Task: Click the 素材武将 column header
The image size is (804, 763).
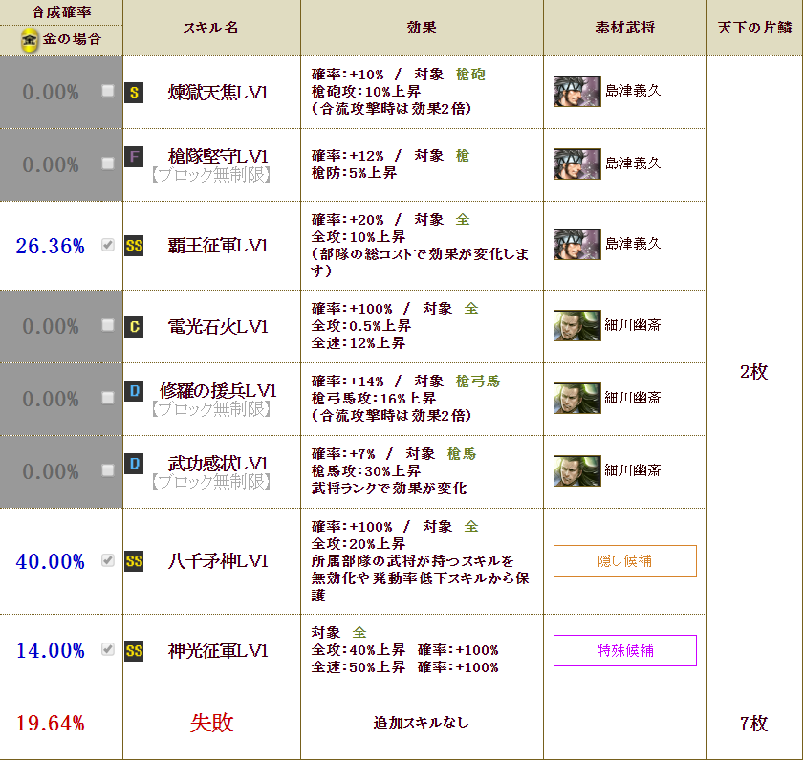Action: pos(625,28)
